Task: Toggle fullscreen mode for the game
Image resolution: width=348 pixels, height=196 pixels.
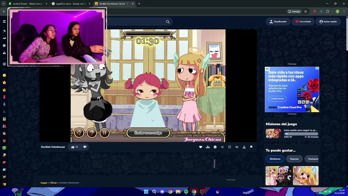Action: 229,147
